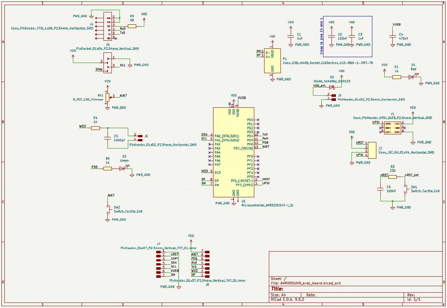Select the SW1 tactile switch symbol

[x=404, y=189]
